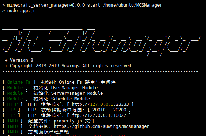
Task: Click the '控制面板已经启动' log line
Action: [49, 132]
